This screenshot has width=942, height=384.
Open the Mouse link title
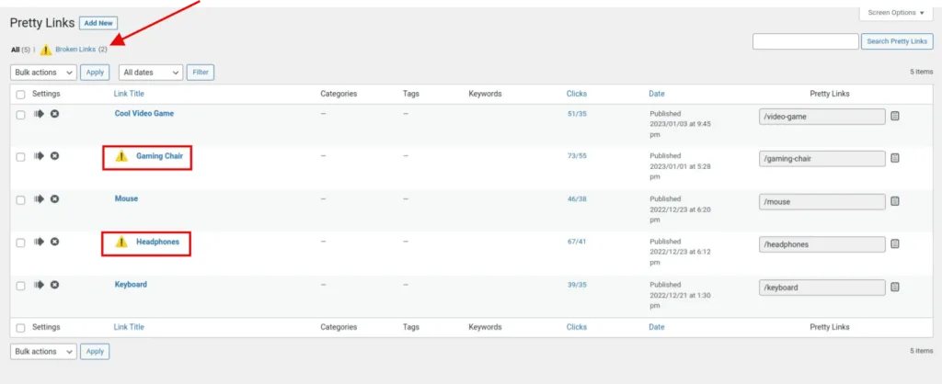pyautogui.click(x=126, y=198)
